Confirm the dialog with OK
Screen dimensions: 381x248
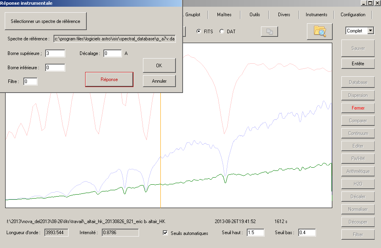tap(159, 66)
